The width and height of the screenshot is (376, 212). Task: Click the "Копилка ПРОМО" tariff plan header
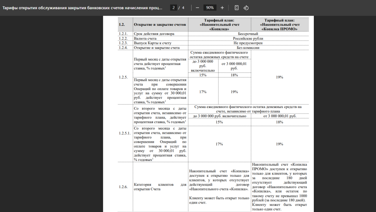click(279, 24)
